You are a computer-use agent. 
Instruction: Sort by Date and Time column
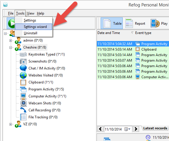[109, 33]
